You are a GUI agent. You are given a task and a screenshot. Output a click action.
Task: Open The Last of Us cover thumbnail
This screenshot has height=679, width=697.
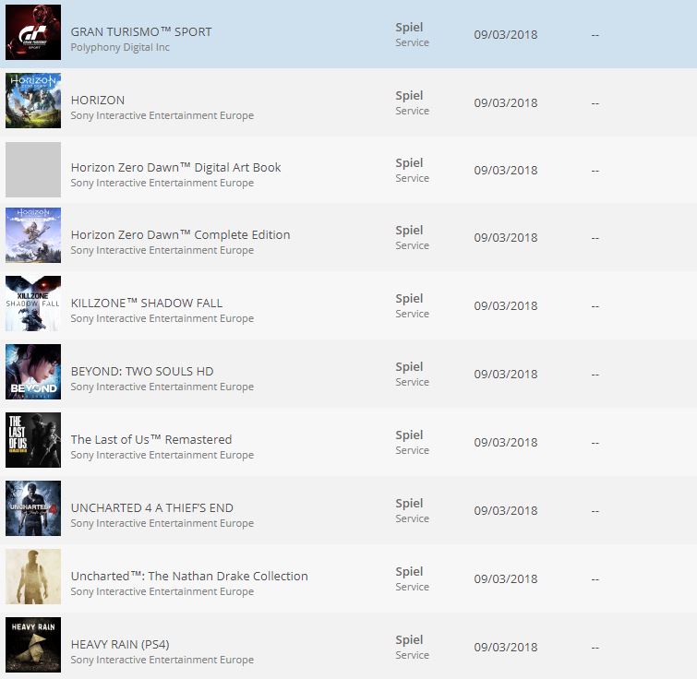[x=33, y=440]
